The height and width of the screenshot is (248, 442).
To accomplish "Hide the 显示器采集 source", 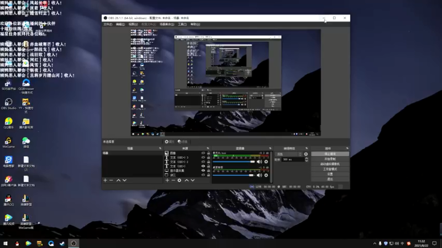I will tap(203, 170).
